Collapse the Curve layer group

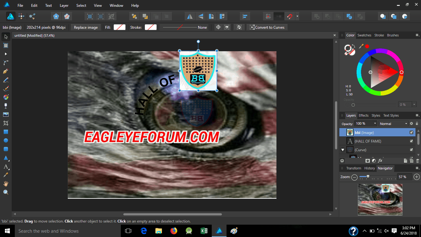(342, 150)
